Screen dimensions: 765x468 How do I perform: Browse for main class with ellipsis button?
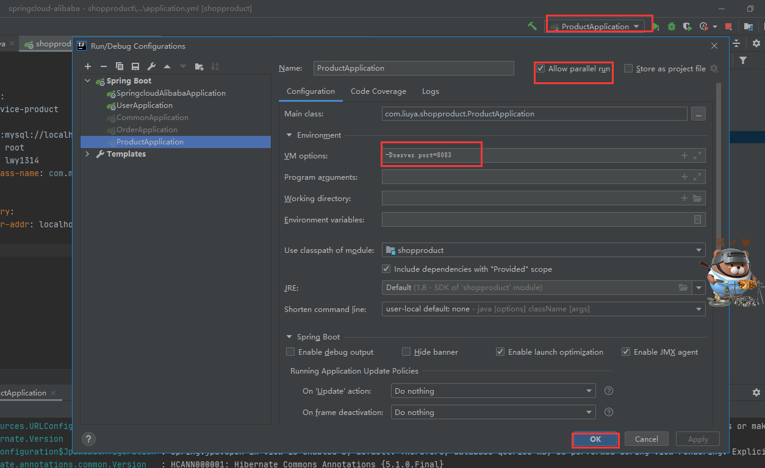tap(699, 114)
